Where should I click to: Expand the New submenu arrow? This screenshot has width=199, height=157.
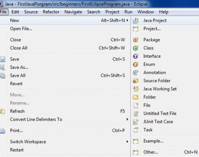click(x=127, y=20)
